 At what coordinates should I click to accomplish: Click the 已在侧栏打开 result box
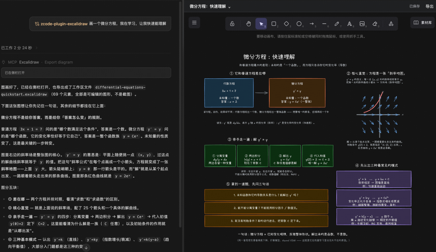click(x=86, y=73)
